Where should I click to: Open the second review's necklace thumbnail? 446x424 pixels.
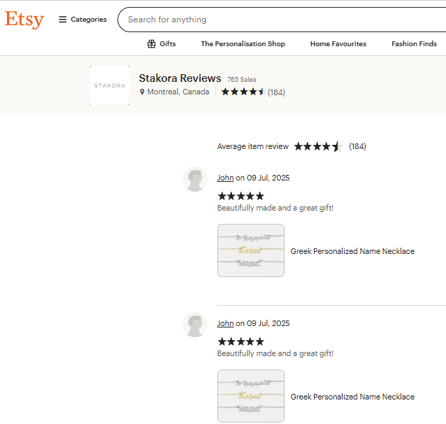pos(251,396)
